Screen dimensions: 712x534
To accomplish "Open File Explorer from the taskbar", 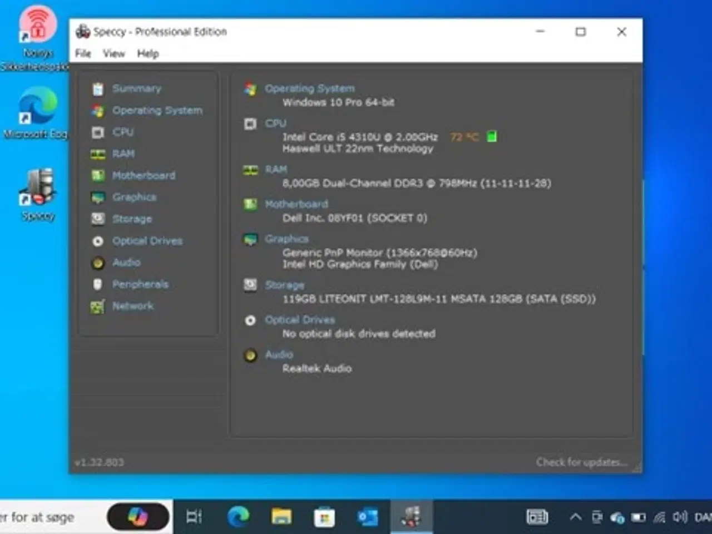I will 281,517.
